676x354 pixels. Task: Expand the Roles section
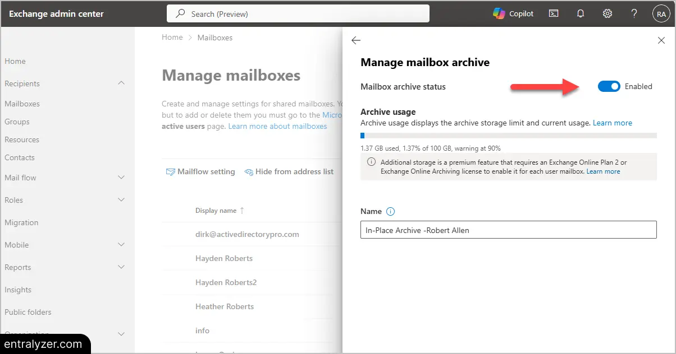pyautogui.click(x=121, y=200)
